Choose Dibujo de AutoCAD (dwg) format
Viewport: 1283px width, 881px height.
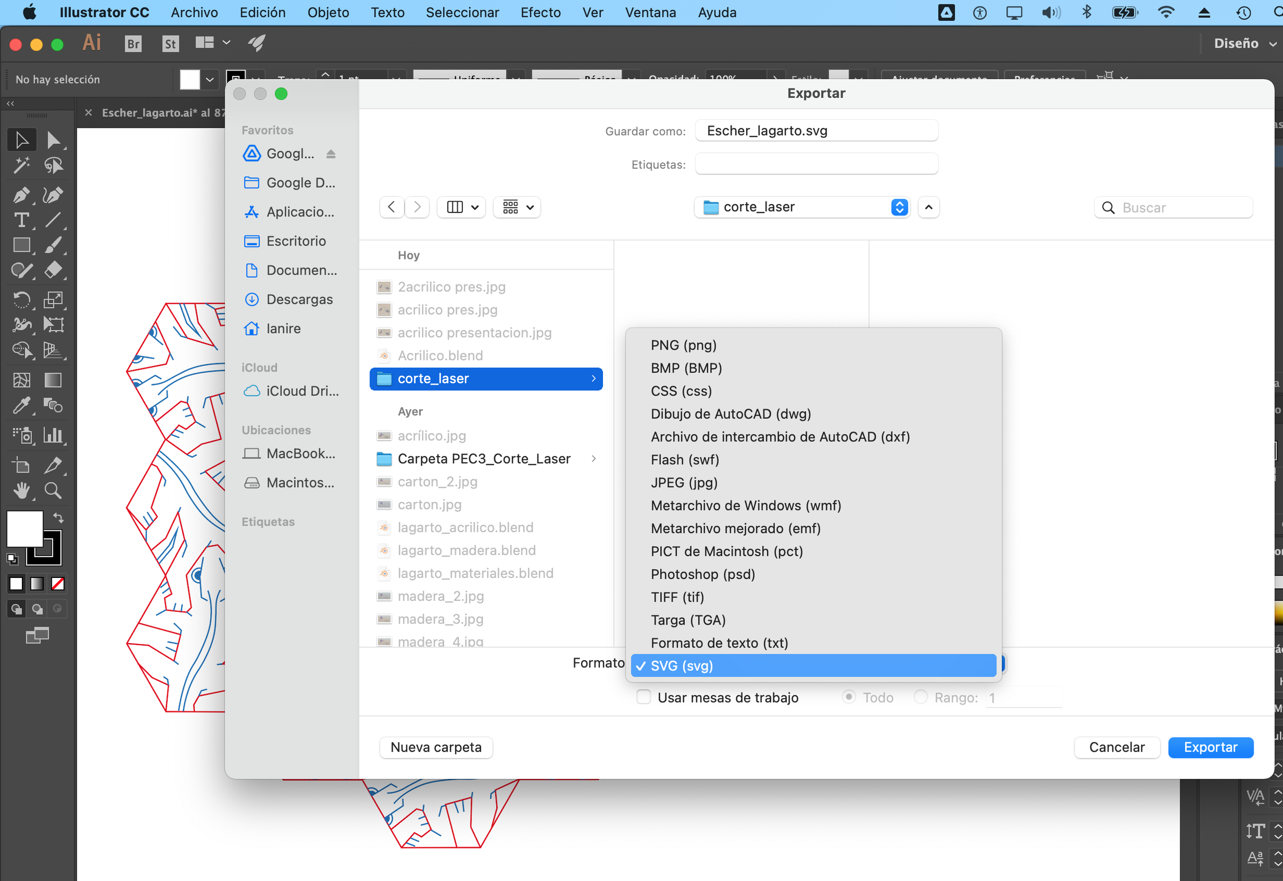[814, 414]
